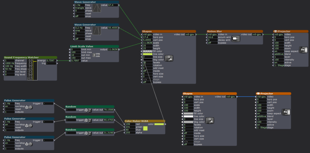Click the Motion Blur actor icon

pos(236,39)
